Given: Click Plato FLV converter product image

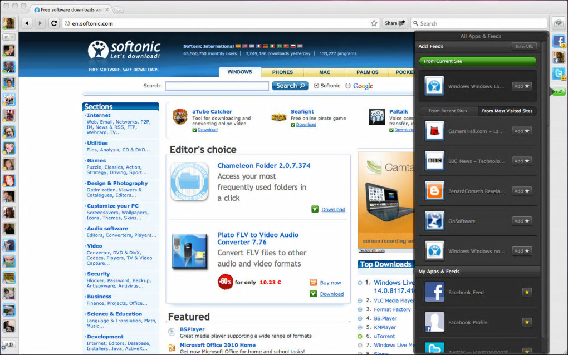Looking at the screenshot, I should click(x=189, y=252).
